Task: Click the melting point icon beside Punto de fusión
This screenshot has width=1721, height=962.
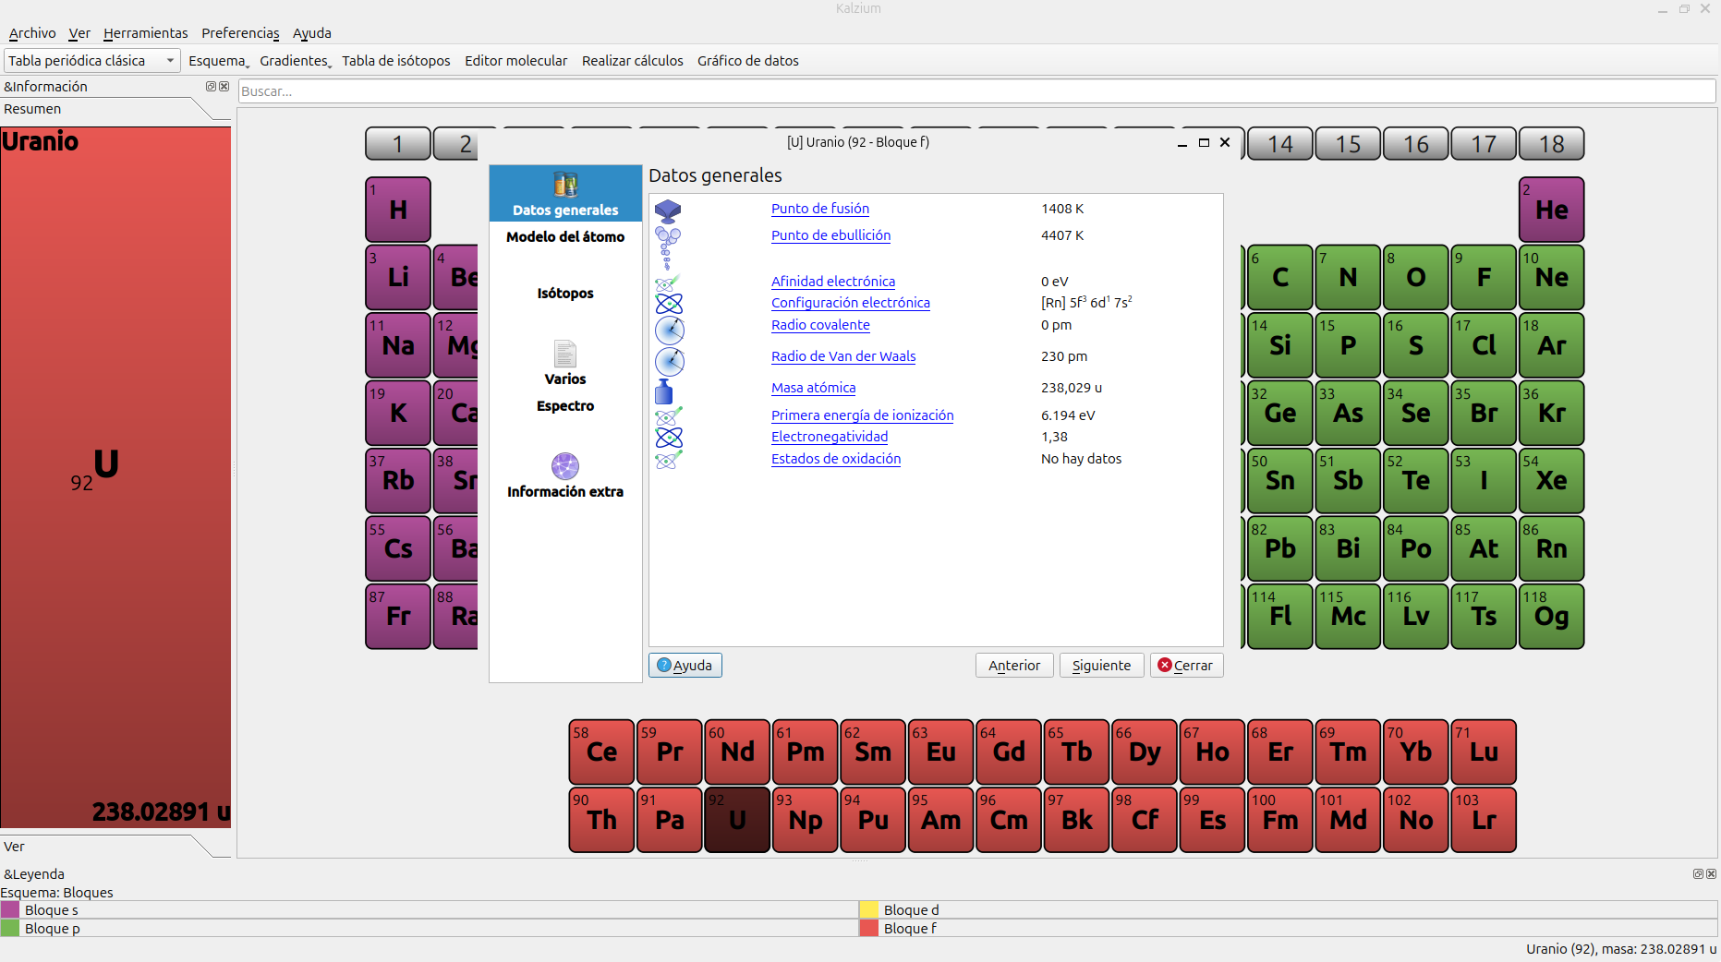Action: 668,210
